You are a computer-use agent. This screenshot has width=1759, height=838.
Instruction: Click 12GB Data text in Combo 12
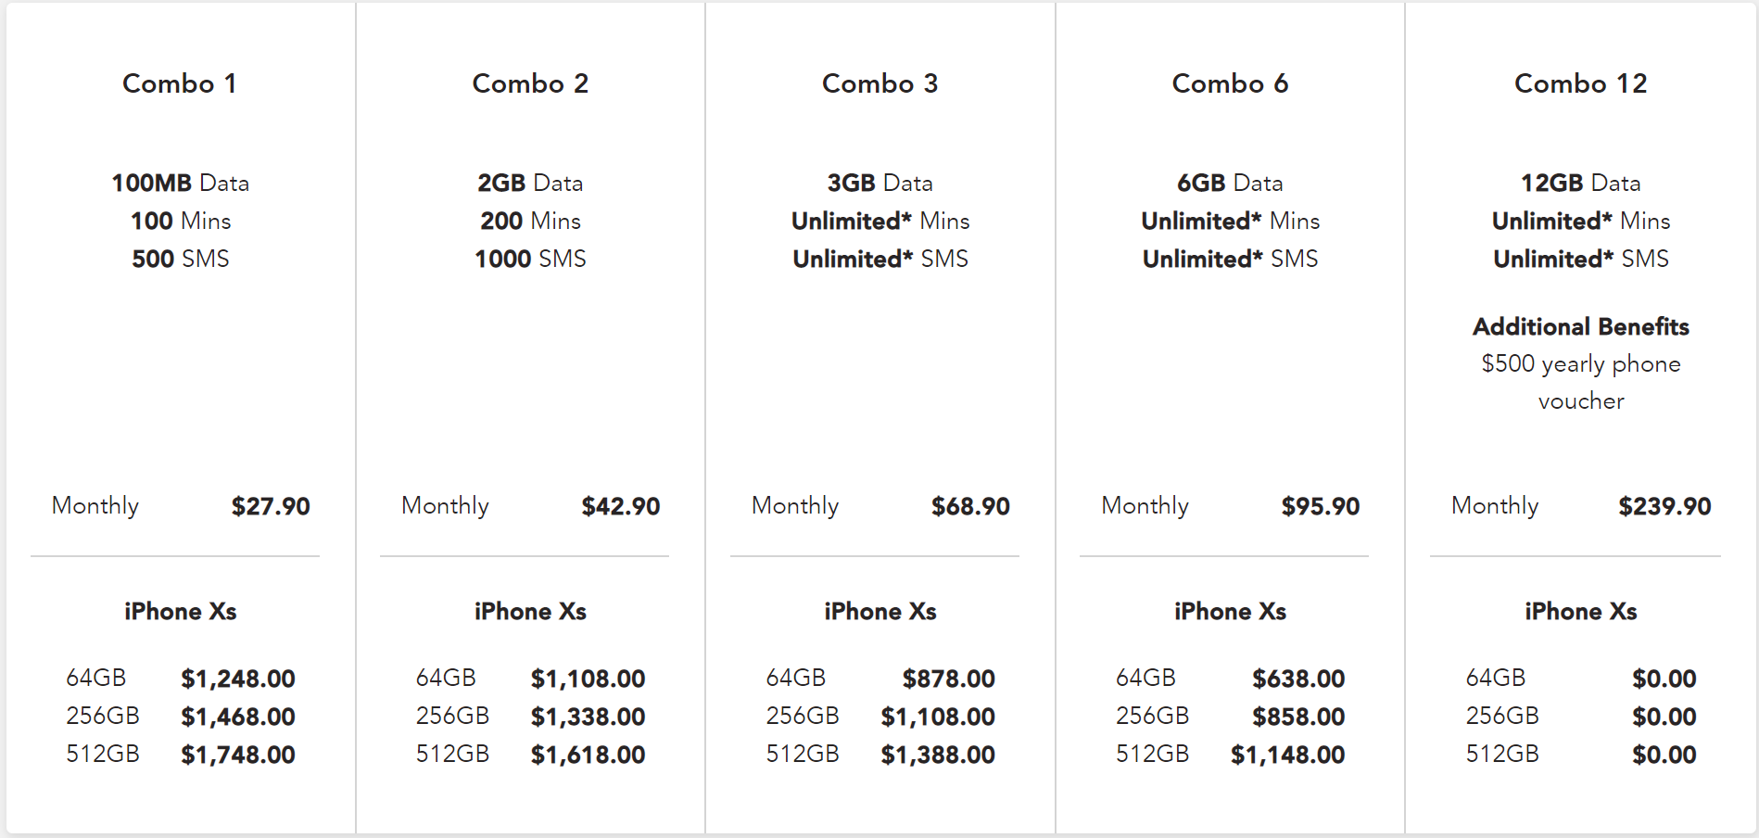[1580, 183]
